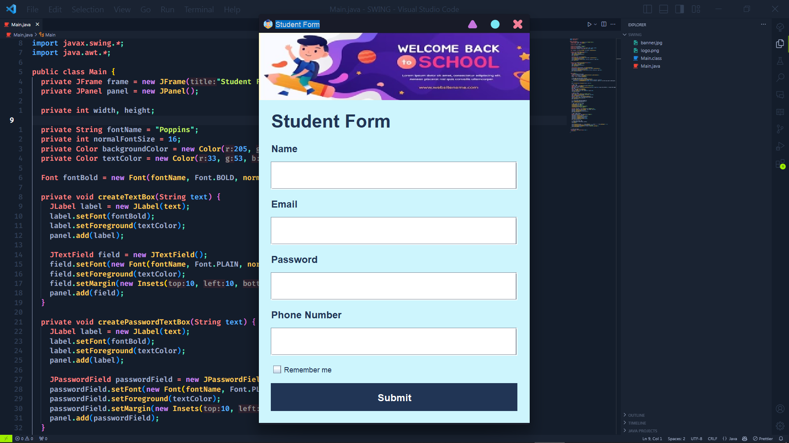Open the Manage gear icon
The width and height of the screenshot is (789, 443).
[x=780, y=426]
